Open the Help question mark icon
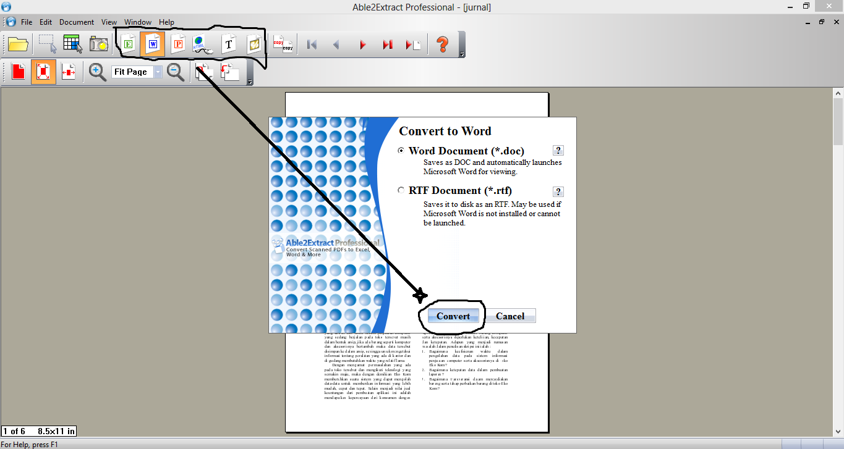844x449 pixels. 443,44
